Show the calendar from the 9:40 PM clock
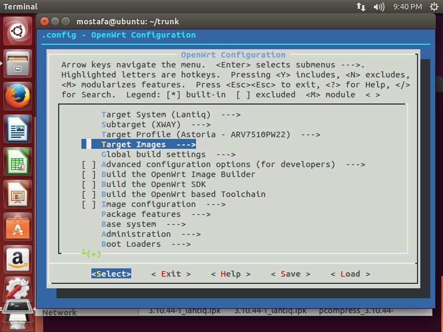The image size is (443, 332). click(x=408, y=7)
